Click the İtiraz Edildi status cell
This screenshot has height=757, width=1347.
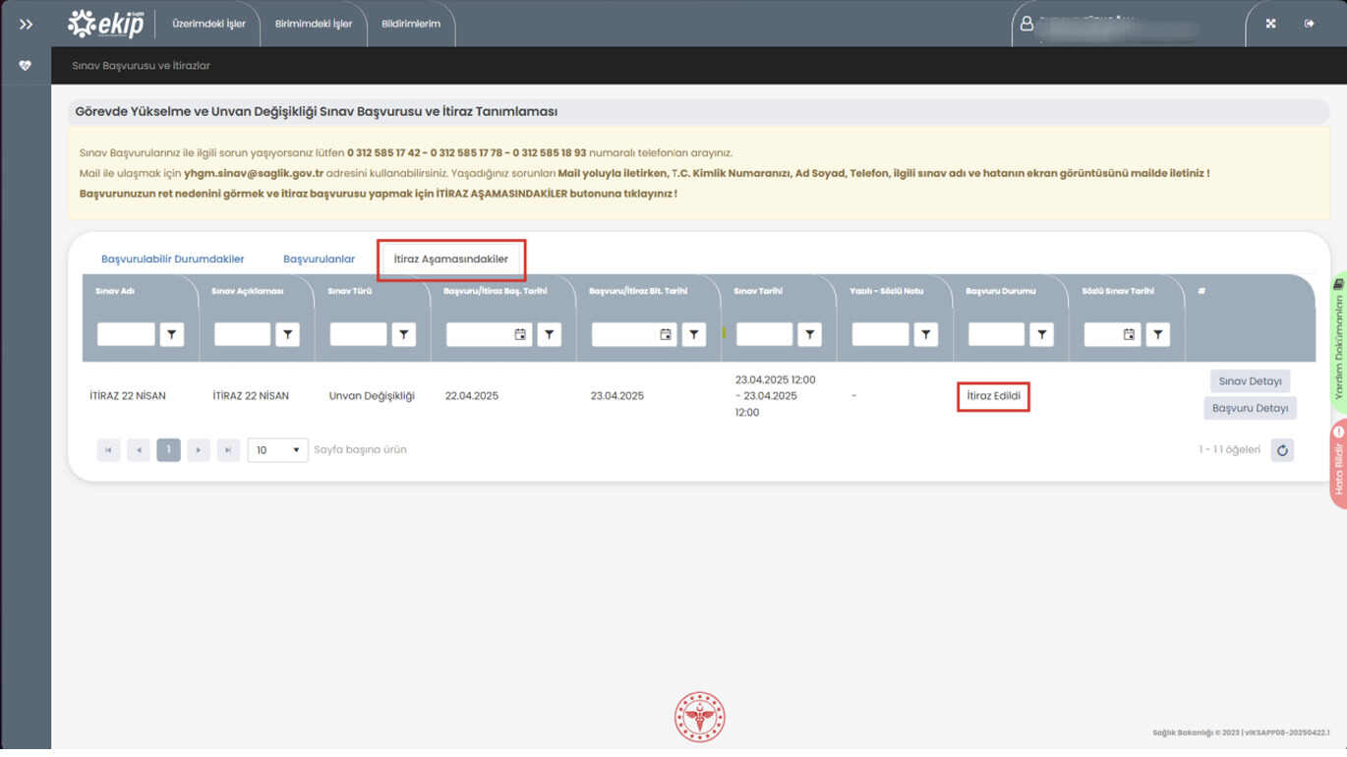click(993, 396)
